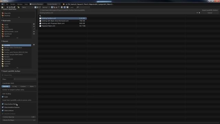Move bookmark up arrow icon
The height and width of the screenshot is (124, 220).
coord(34,32)
